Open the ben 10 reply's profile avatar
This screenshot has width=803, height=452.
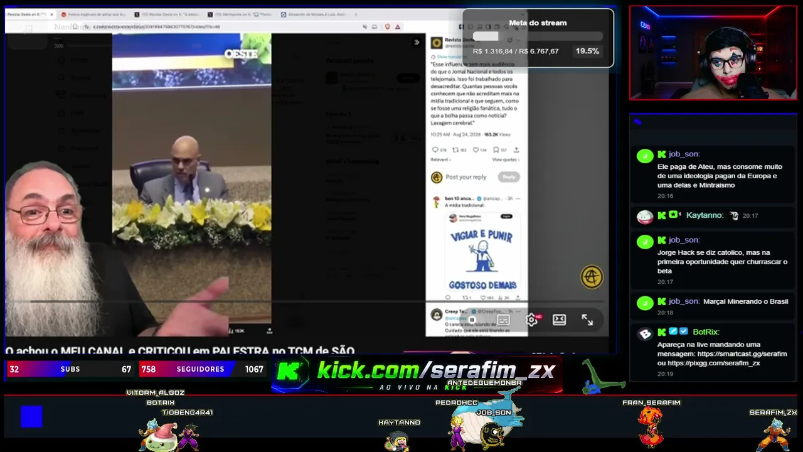point(437,202)
